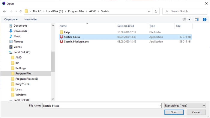Viewport: 210px width, 118px height.
Task: Select AKVIS in the breadcrumb
Action: point(93,11)
